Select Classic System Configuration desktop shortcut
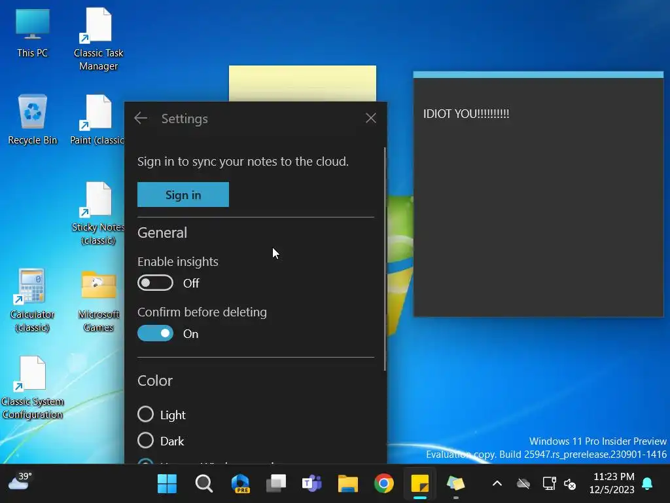The image size is (670, 503). [33, 388]
